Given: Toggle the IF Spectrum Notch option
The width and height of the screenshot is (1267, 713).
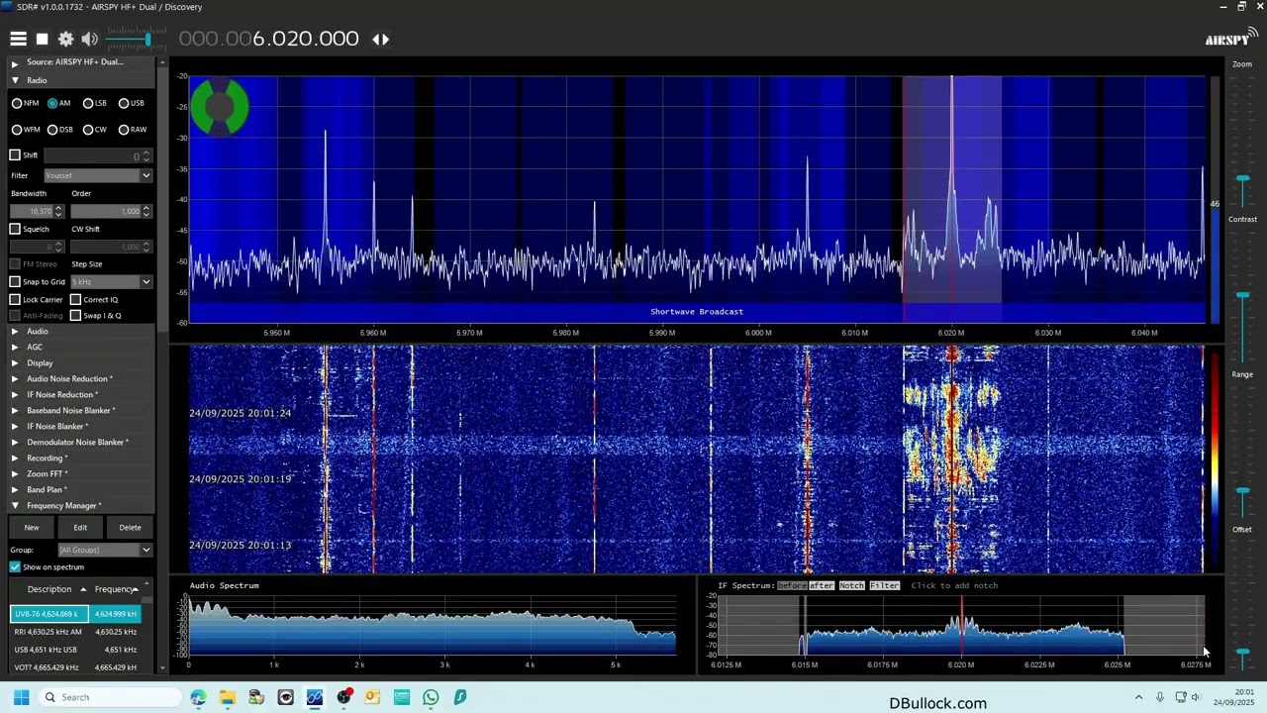Looking at the screenshot, I should (852, 585).
